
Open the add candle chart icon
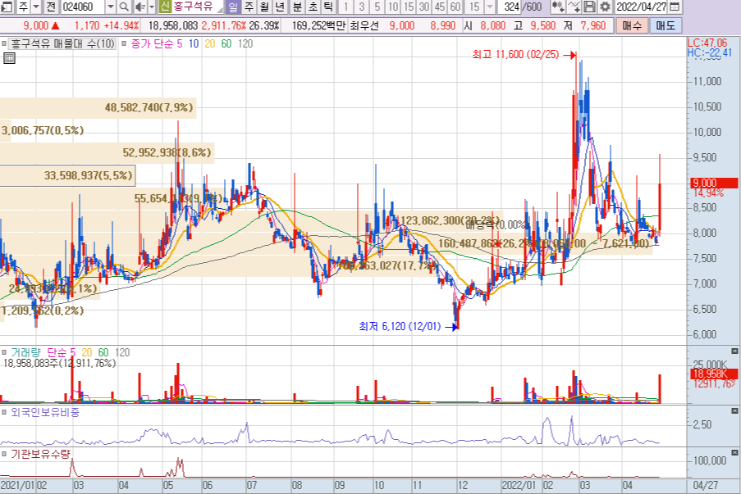point(558,7)
